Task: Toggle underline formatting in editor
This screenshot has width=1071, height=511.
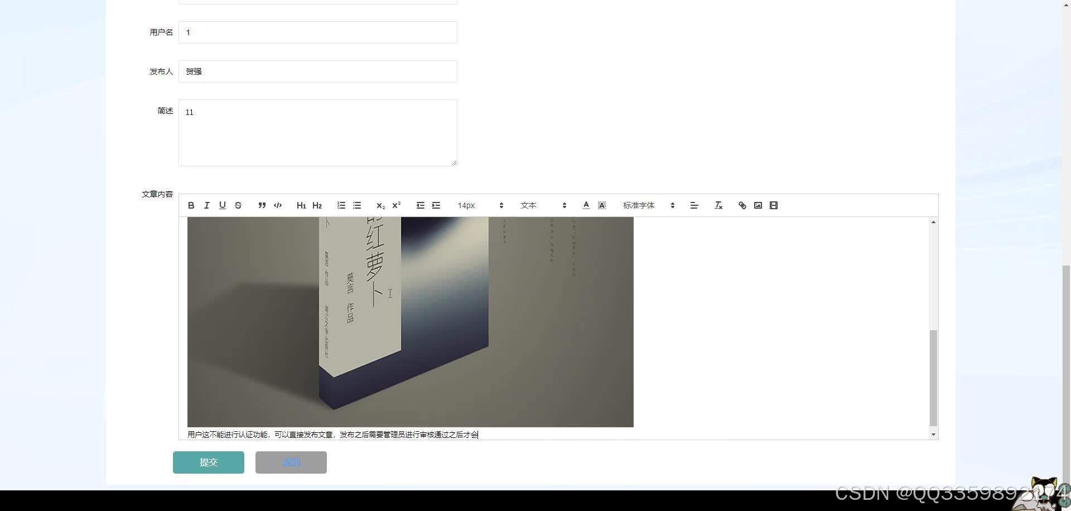Action: tap(223, 205)
